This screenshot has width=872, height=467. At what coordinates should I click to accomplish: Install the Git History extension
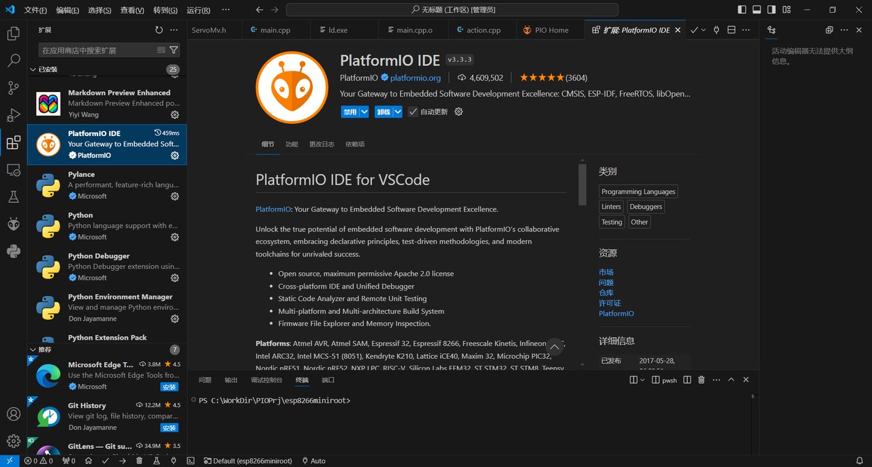click(x=169, y=428)
